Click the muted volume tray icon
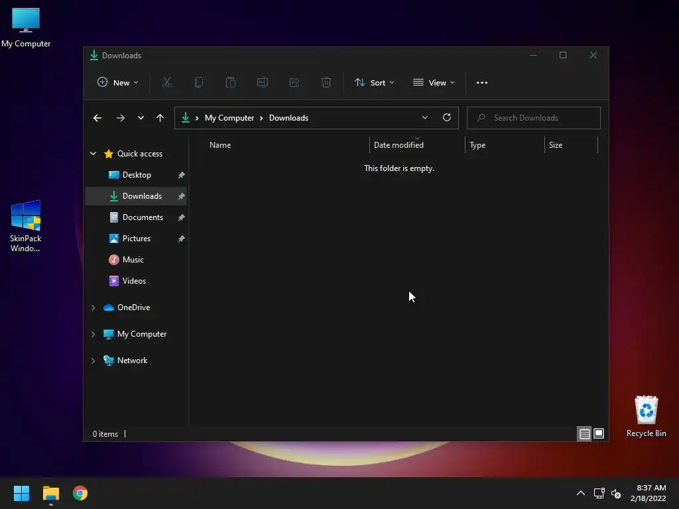Viewport: 679px width, 509px height. click(616, 493)
